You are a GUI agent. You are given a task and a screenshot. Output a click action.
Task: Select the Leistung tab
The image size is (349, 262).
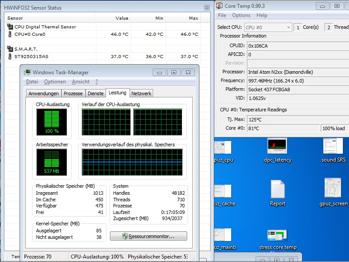pyautogui.click(x=117, y=93)
